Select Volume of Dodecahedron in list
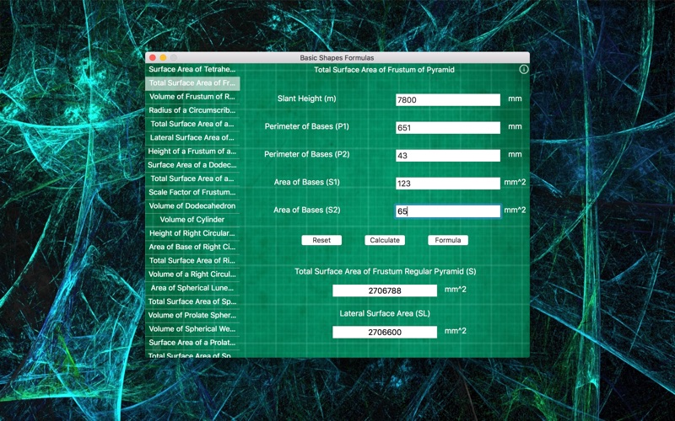 tap(192, 205)
